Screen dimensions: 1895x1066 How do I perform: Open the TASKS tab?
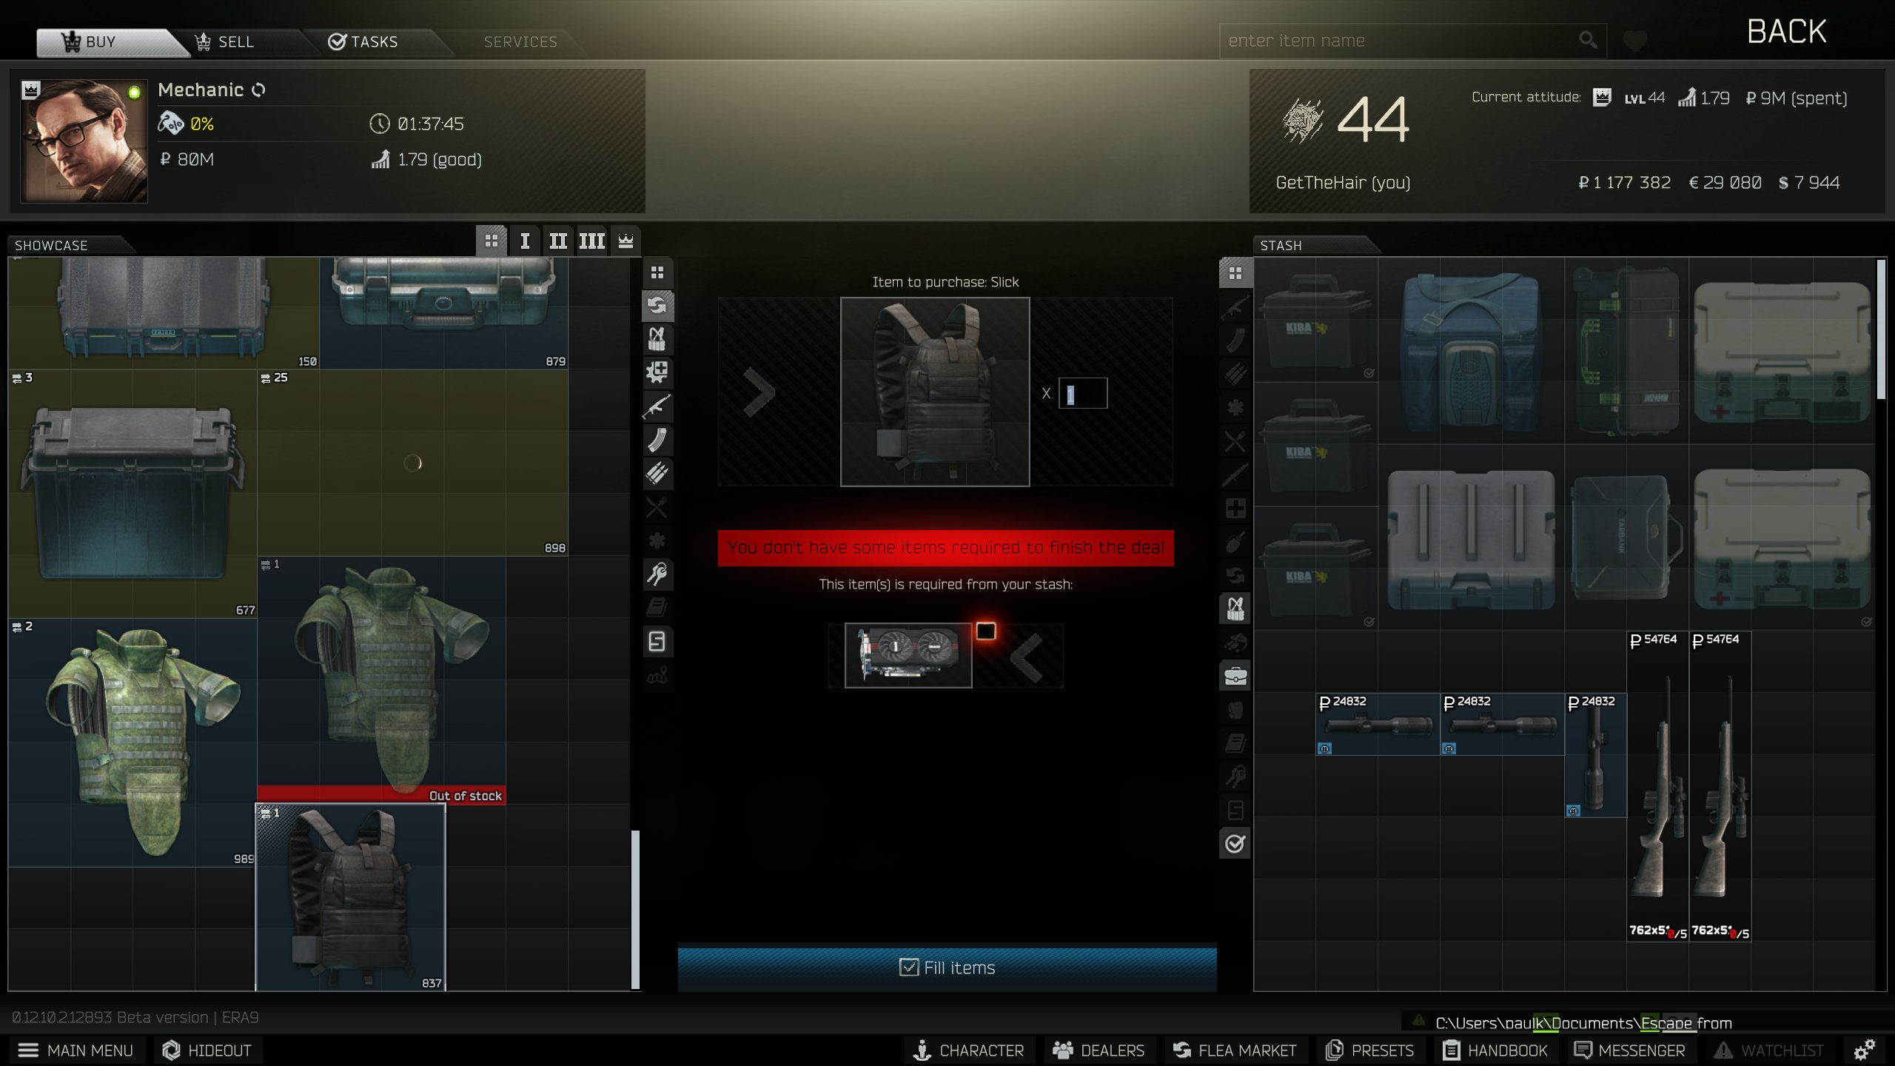363,42
